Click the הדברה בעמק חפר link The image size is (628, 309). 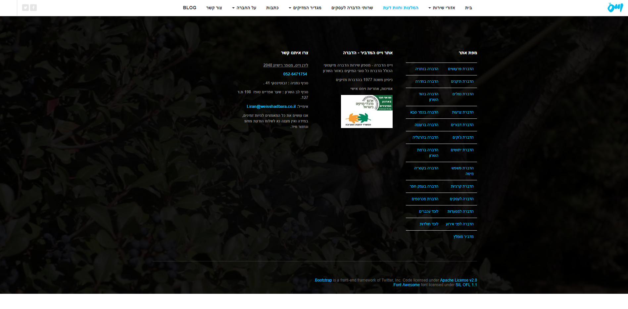point(424,186)
